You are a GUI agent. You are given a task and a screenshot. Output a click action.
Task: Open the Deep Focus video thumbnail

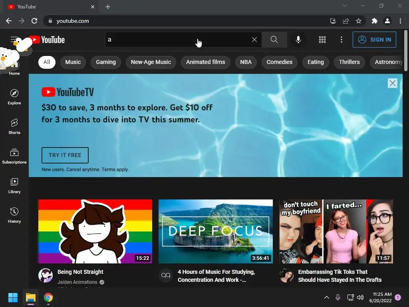pos(216,231)
